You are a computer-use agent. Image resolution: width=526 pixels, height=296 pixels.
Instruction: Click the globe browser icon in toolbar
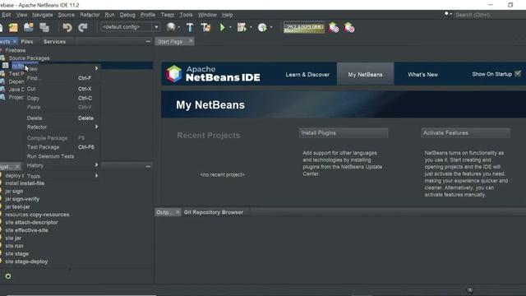tap(171, 27)
